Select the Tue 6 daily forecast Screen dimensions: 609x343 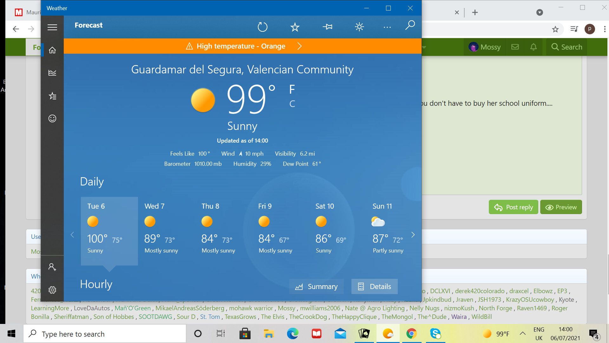point(109,231)
